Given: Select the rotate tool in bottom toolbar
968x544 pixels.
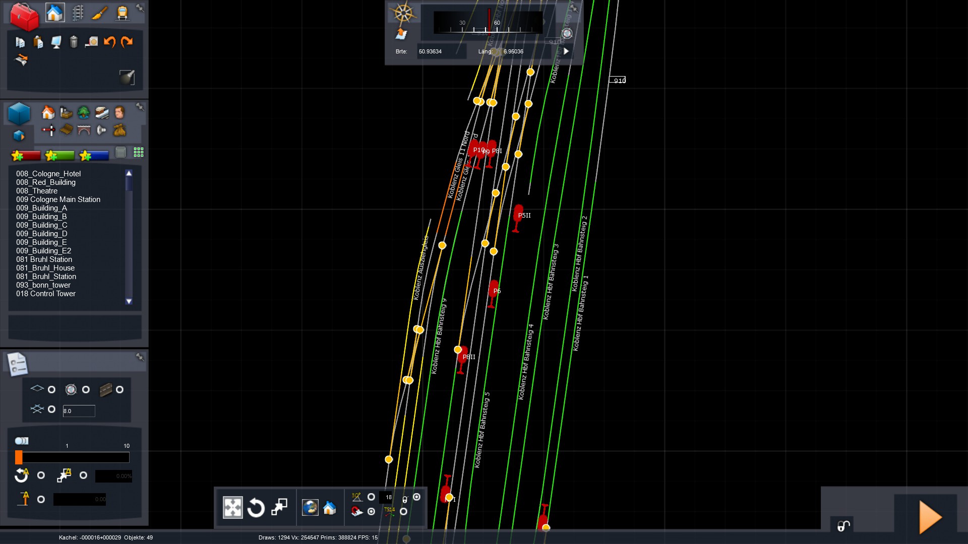Looking at the screenshot, I should (256, 508).
